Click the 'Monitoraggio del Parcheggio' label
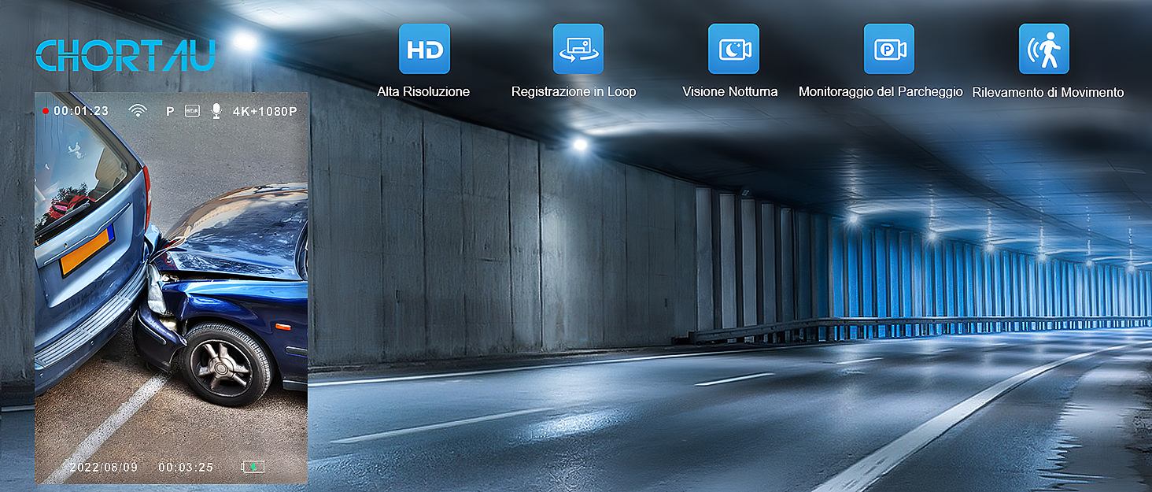The height and width of the screenshot is (492, 1152). (x=881, y=91)
